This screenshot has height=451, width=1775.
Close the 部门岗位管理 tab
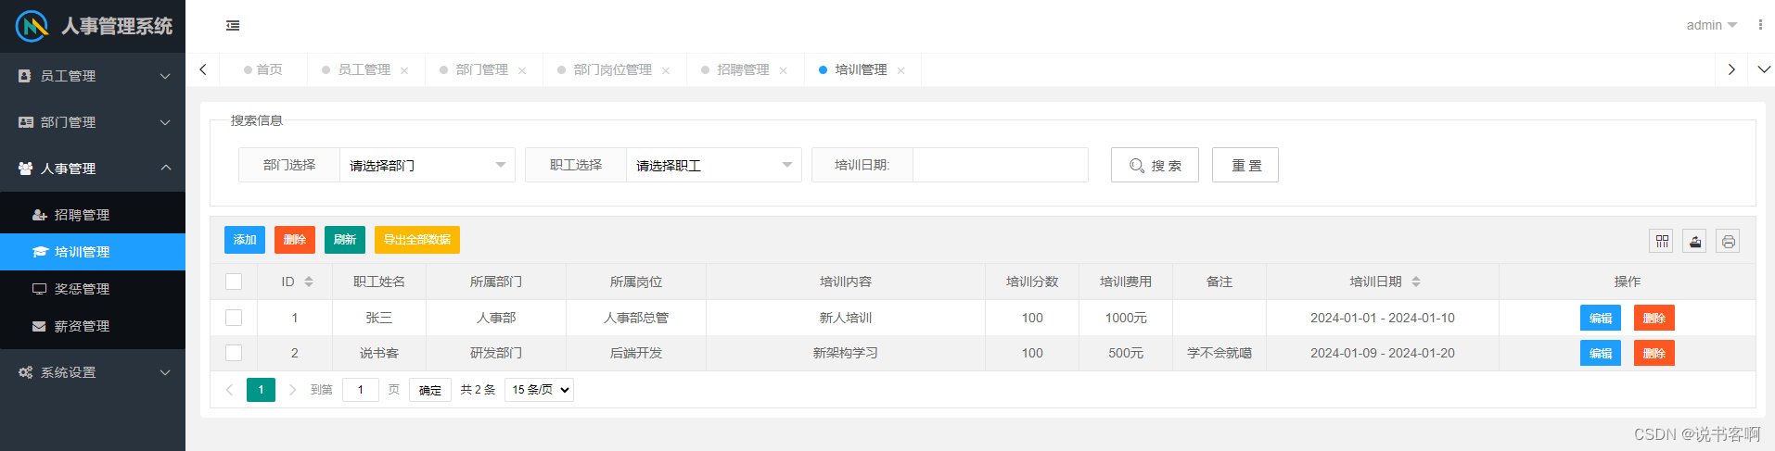pyautogui.click(x=666, y=70)
